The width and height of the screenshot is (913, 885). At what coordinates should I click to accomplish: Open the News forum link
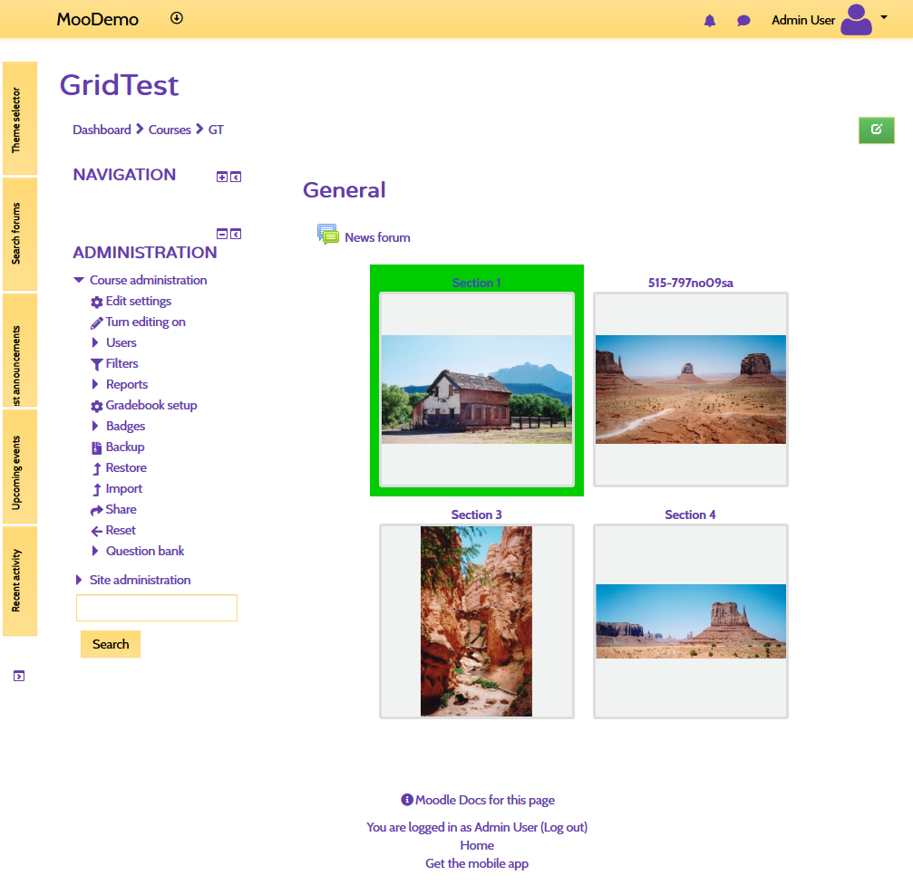pos(377,237)
